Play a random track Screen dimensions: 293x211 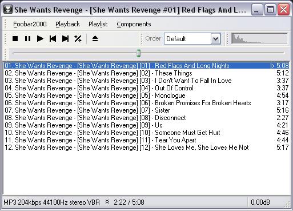click(x=78, y=39)
